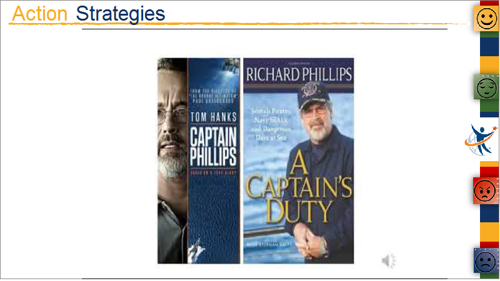The height and width of the screenshot is (281, 500).
Task: Select the green calm face icon
Action: point(487,87)
